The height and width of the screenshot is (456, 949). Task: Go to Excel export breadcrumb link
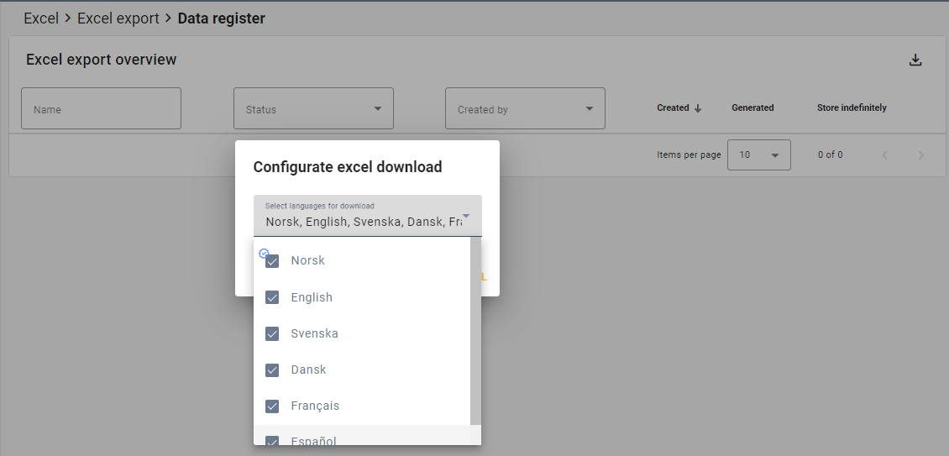(118, 18)
